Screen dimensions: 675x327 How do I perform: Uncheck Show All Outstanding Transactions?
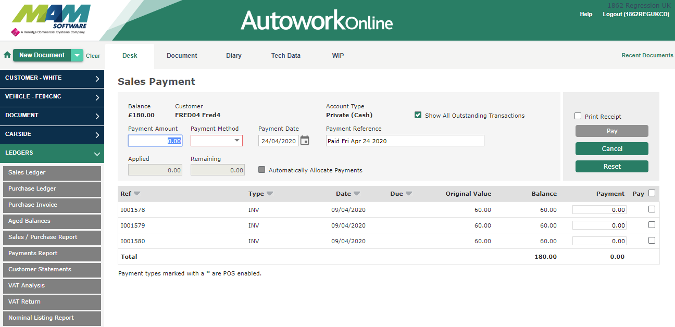pyautogui.click(x=418, y=115)
